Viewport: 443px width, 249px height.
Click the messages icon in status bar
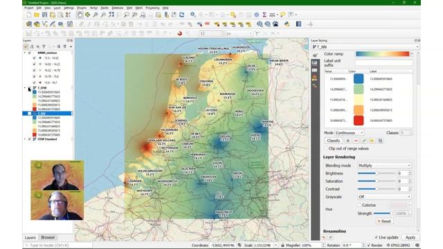click(417, 246)
